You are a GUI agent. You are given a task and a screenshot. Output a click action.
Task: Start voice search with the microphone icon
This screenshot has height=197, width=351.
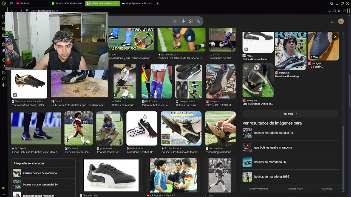tap(183, 21)
